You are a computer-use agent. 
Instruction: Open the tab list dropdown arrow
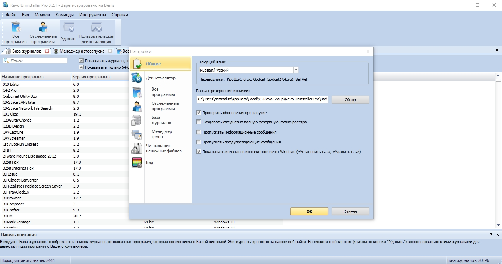[x=497, y=51]
